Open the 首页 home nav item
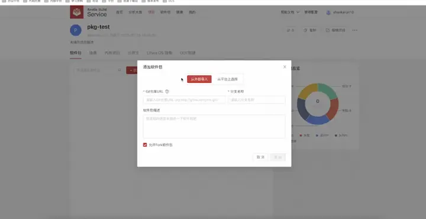Image resolution: width=426 pixels, height=219 pixels. click(x=120, y=12)
